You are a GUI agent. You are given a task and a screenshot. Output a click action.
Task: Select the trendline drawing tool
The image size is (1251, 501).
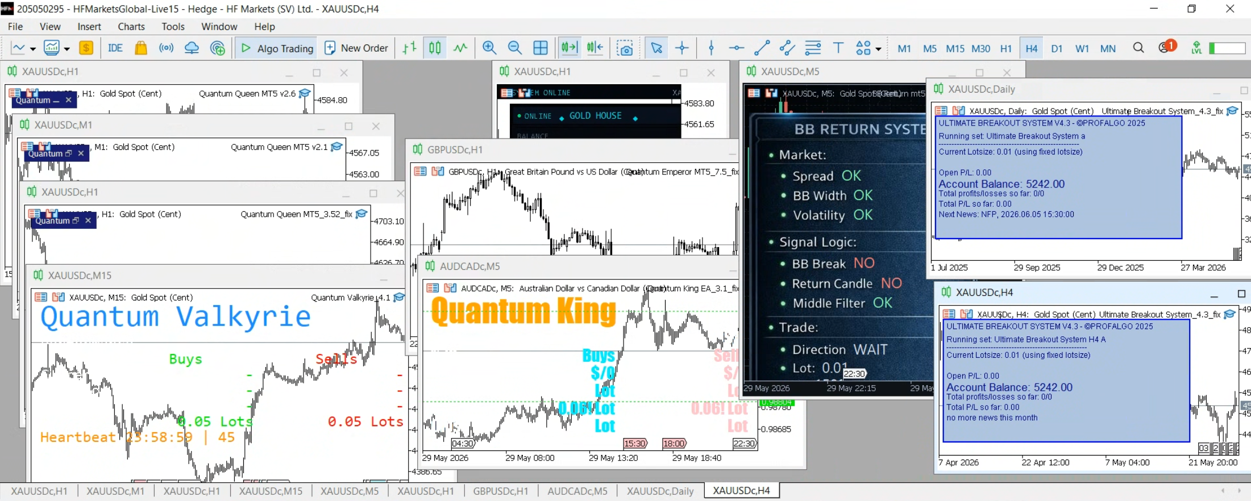(762, 48)
